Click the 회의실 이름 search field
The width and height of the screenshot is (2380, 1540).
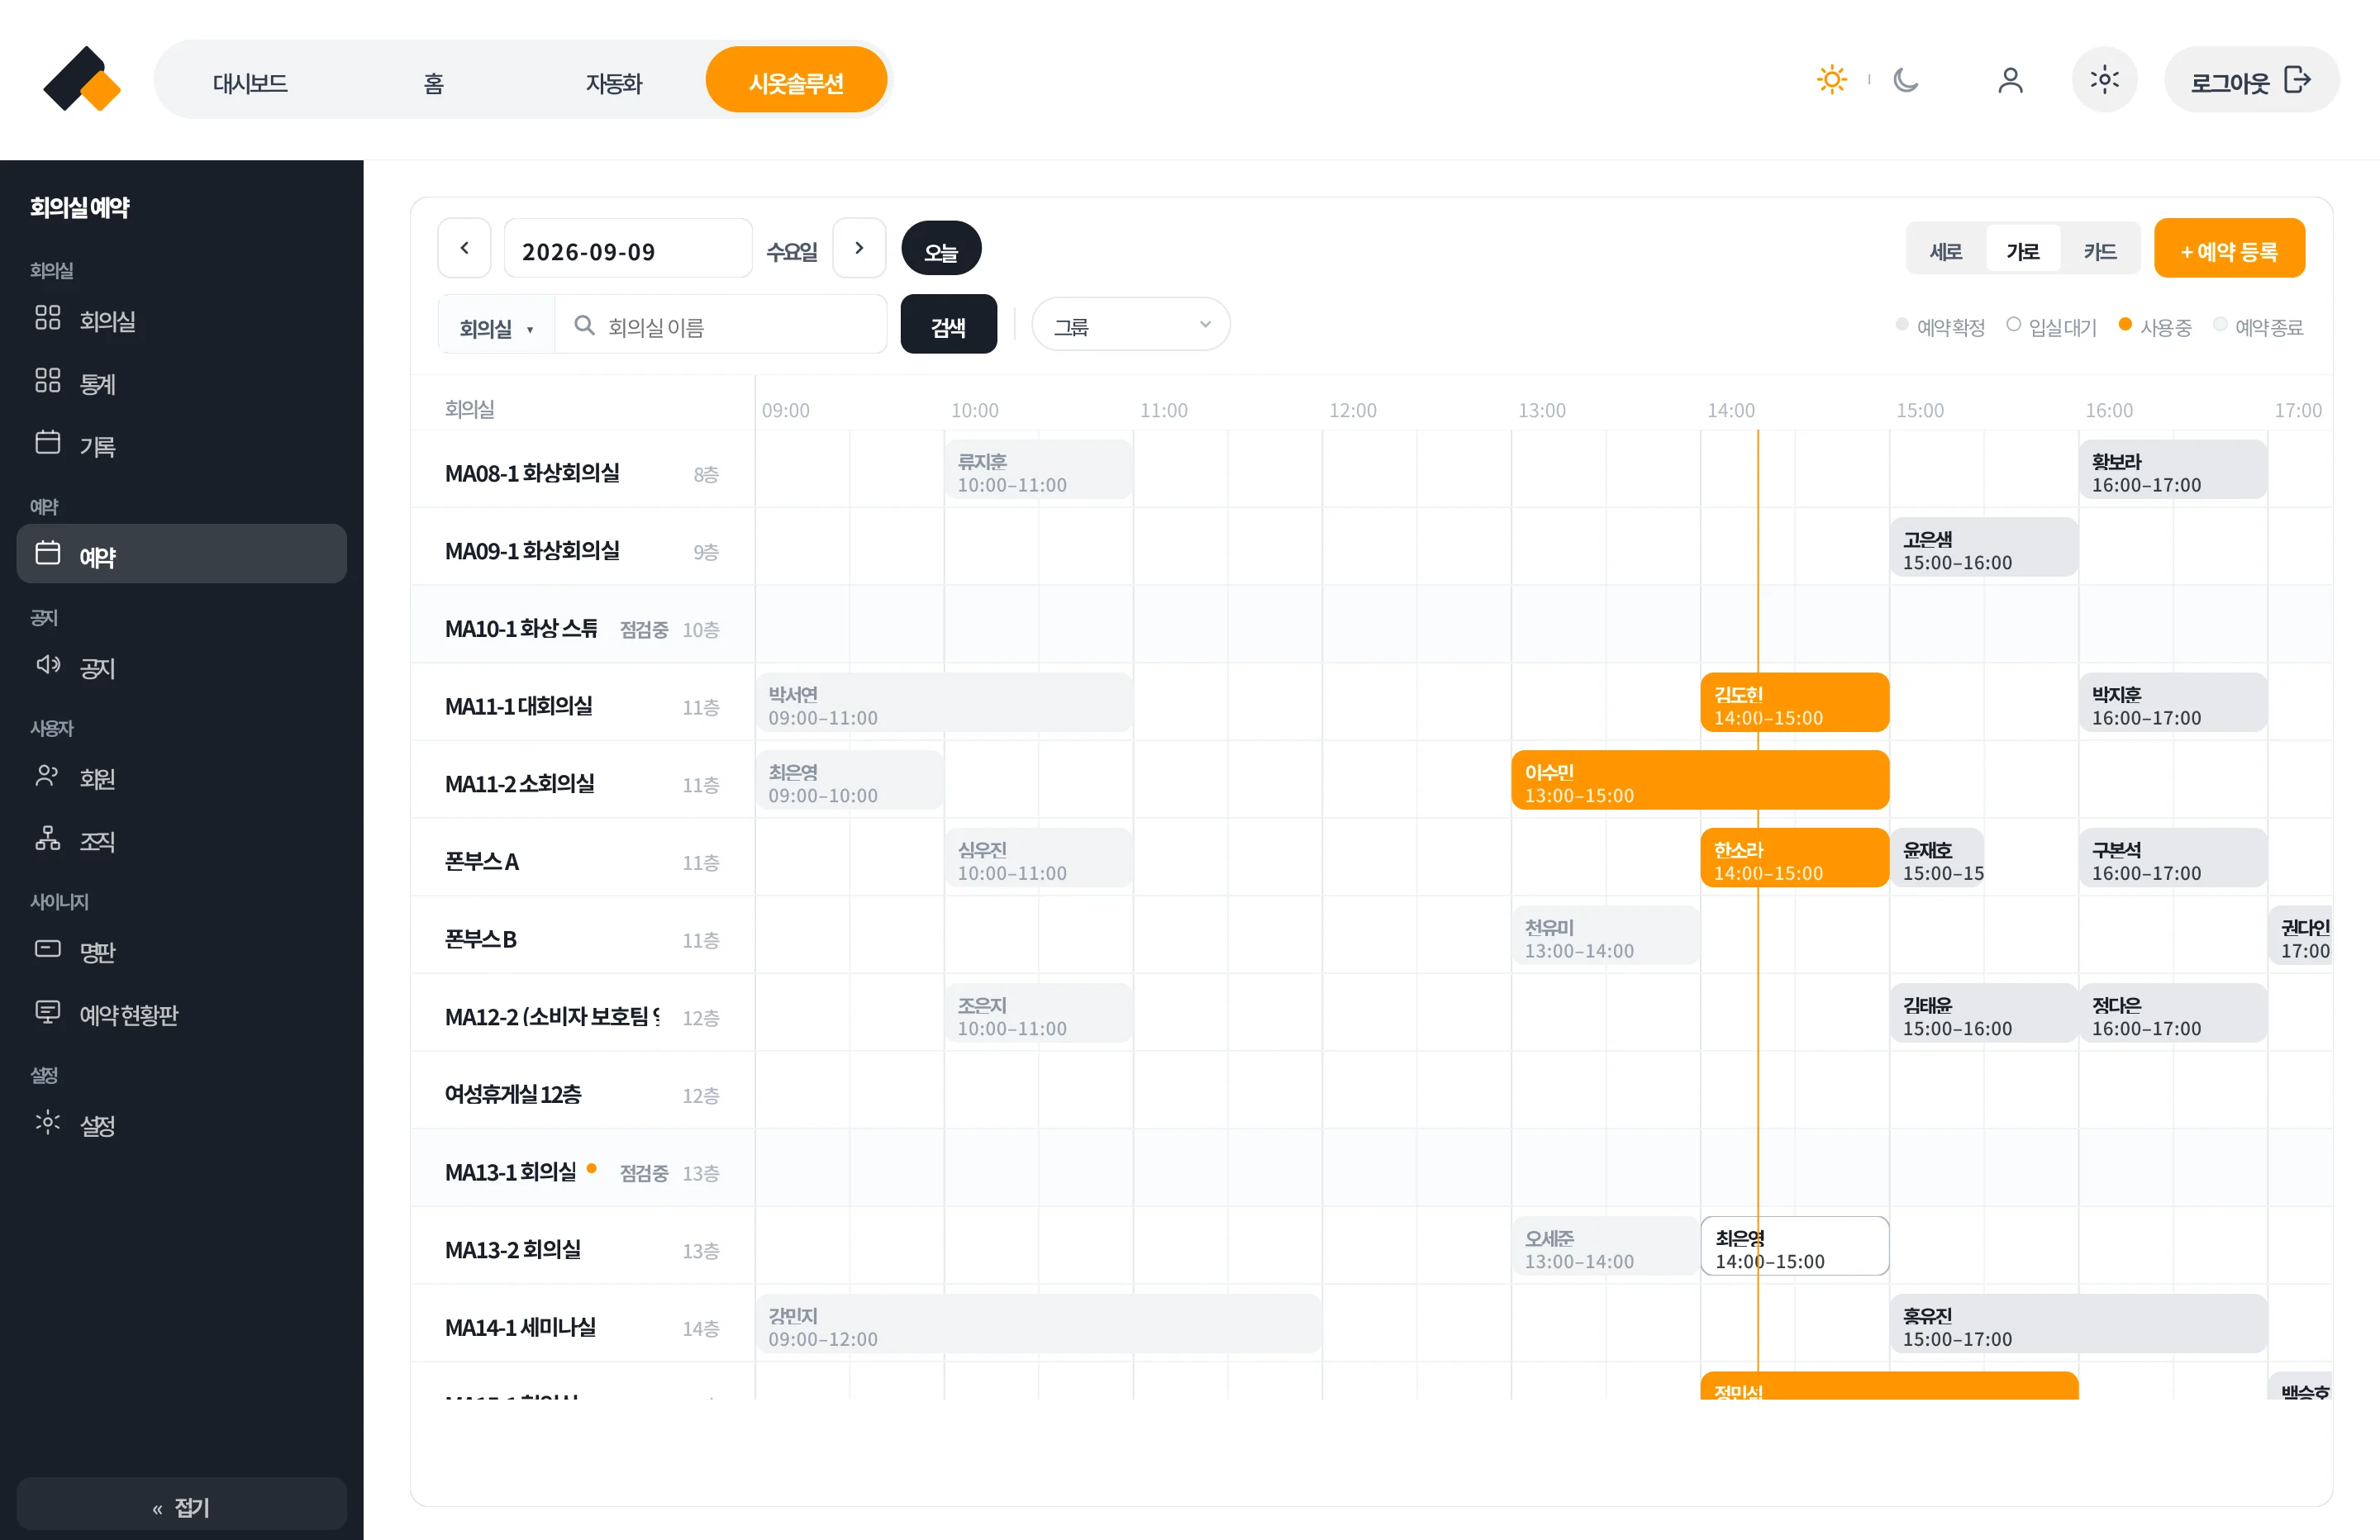click(720, 327)
